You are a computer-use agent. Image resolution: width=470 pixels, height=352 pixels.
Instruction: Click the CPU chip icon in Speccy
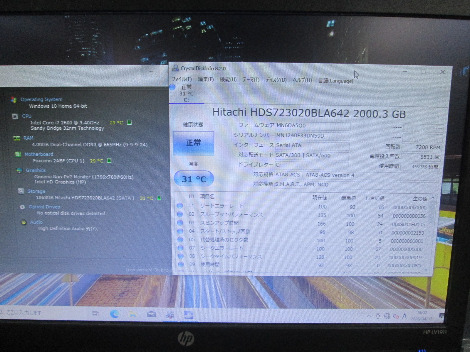tap(15, 116)
